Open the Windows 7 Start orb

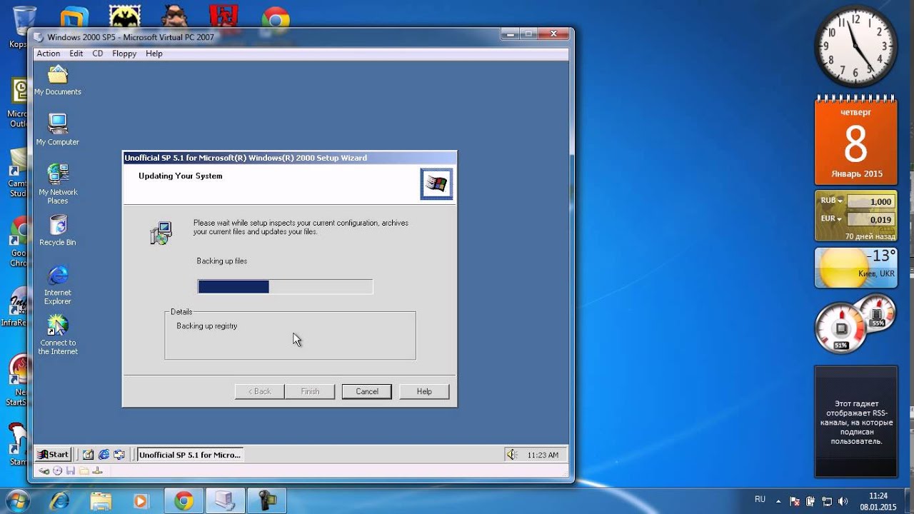(16, 501)
